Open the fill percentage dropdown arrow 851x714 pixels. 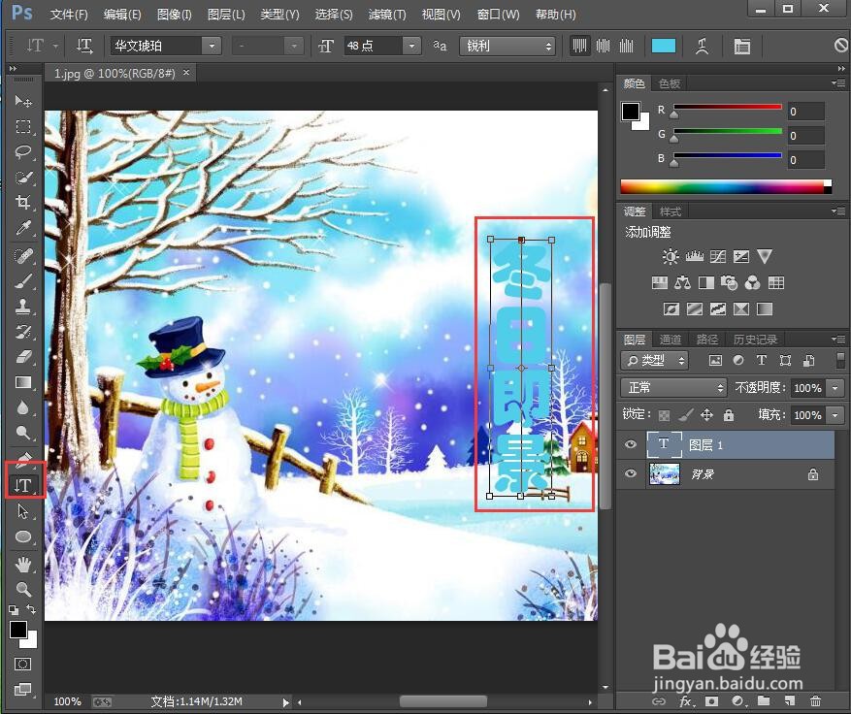835,415
